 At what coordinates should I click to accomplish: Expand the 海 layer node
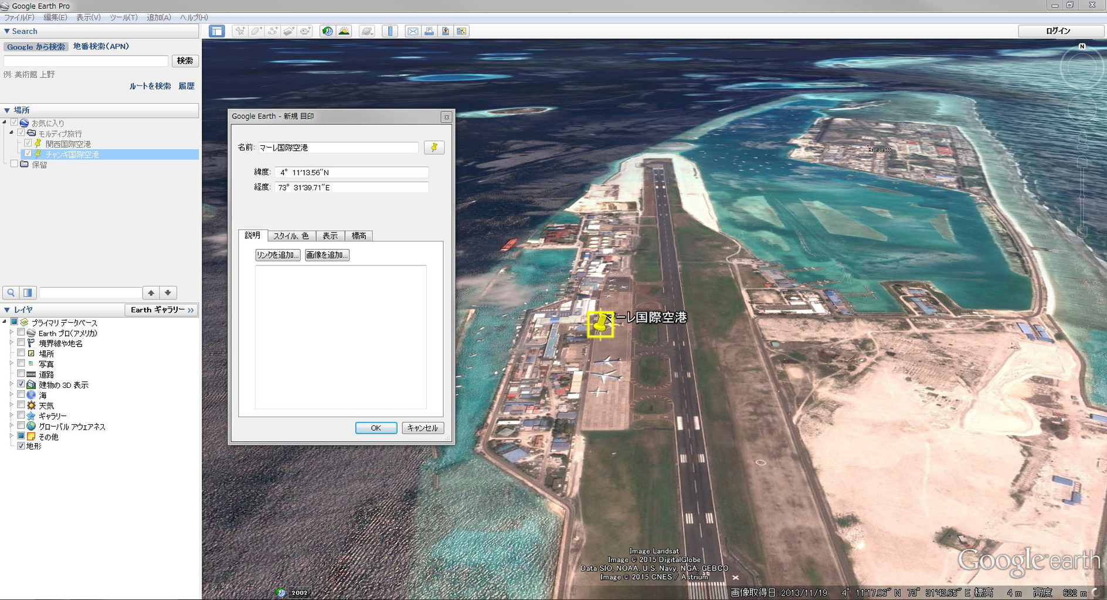tap(11, 394)
